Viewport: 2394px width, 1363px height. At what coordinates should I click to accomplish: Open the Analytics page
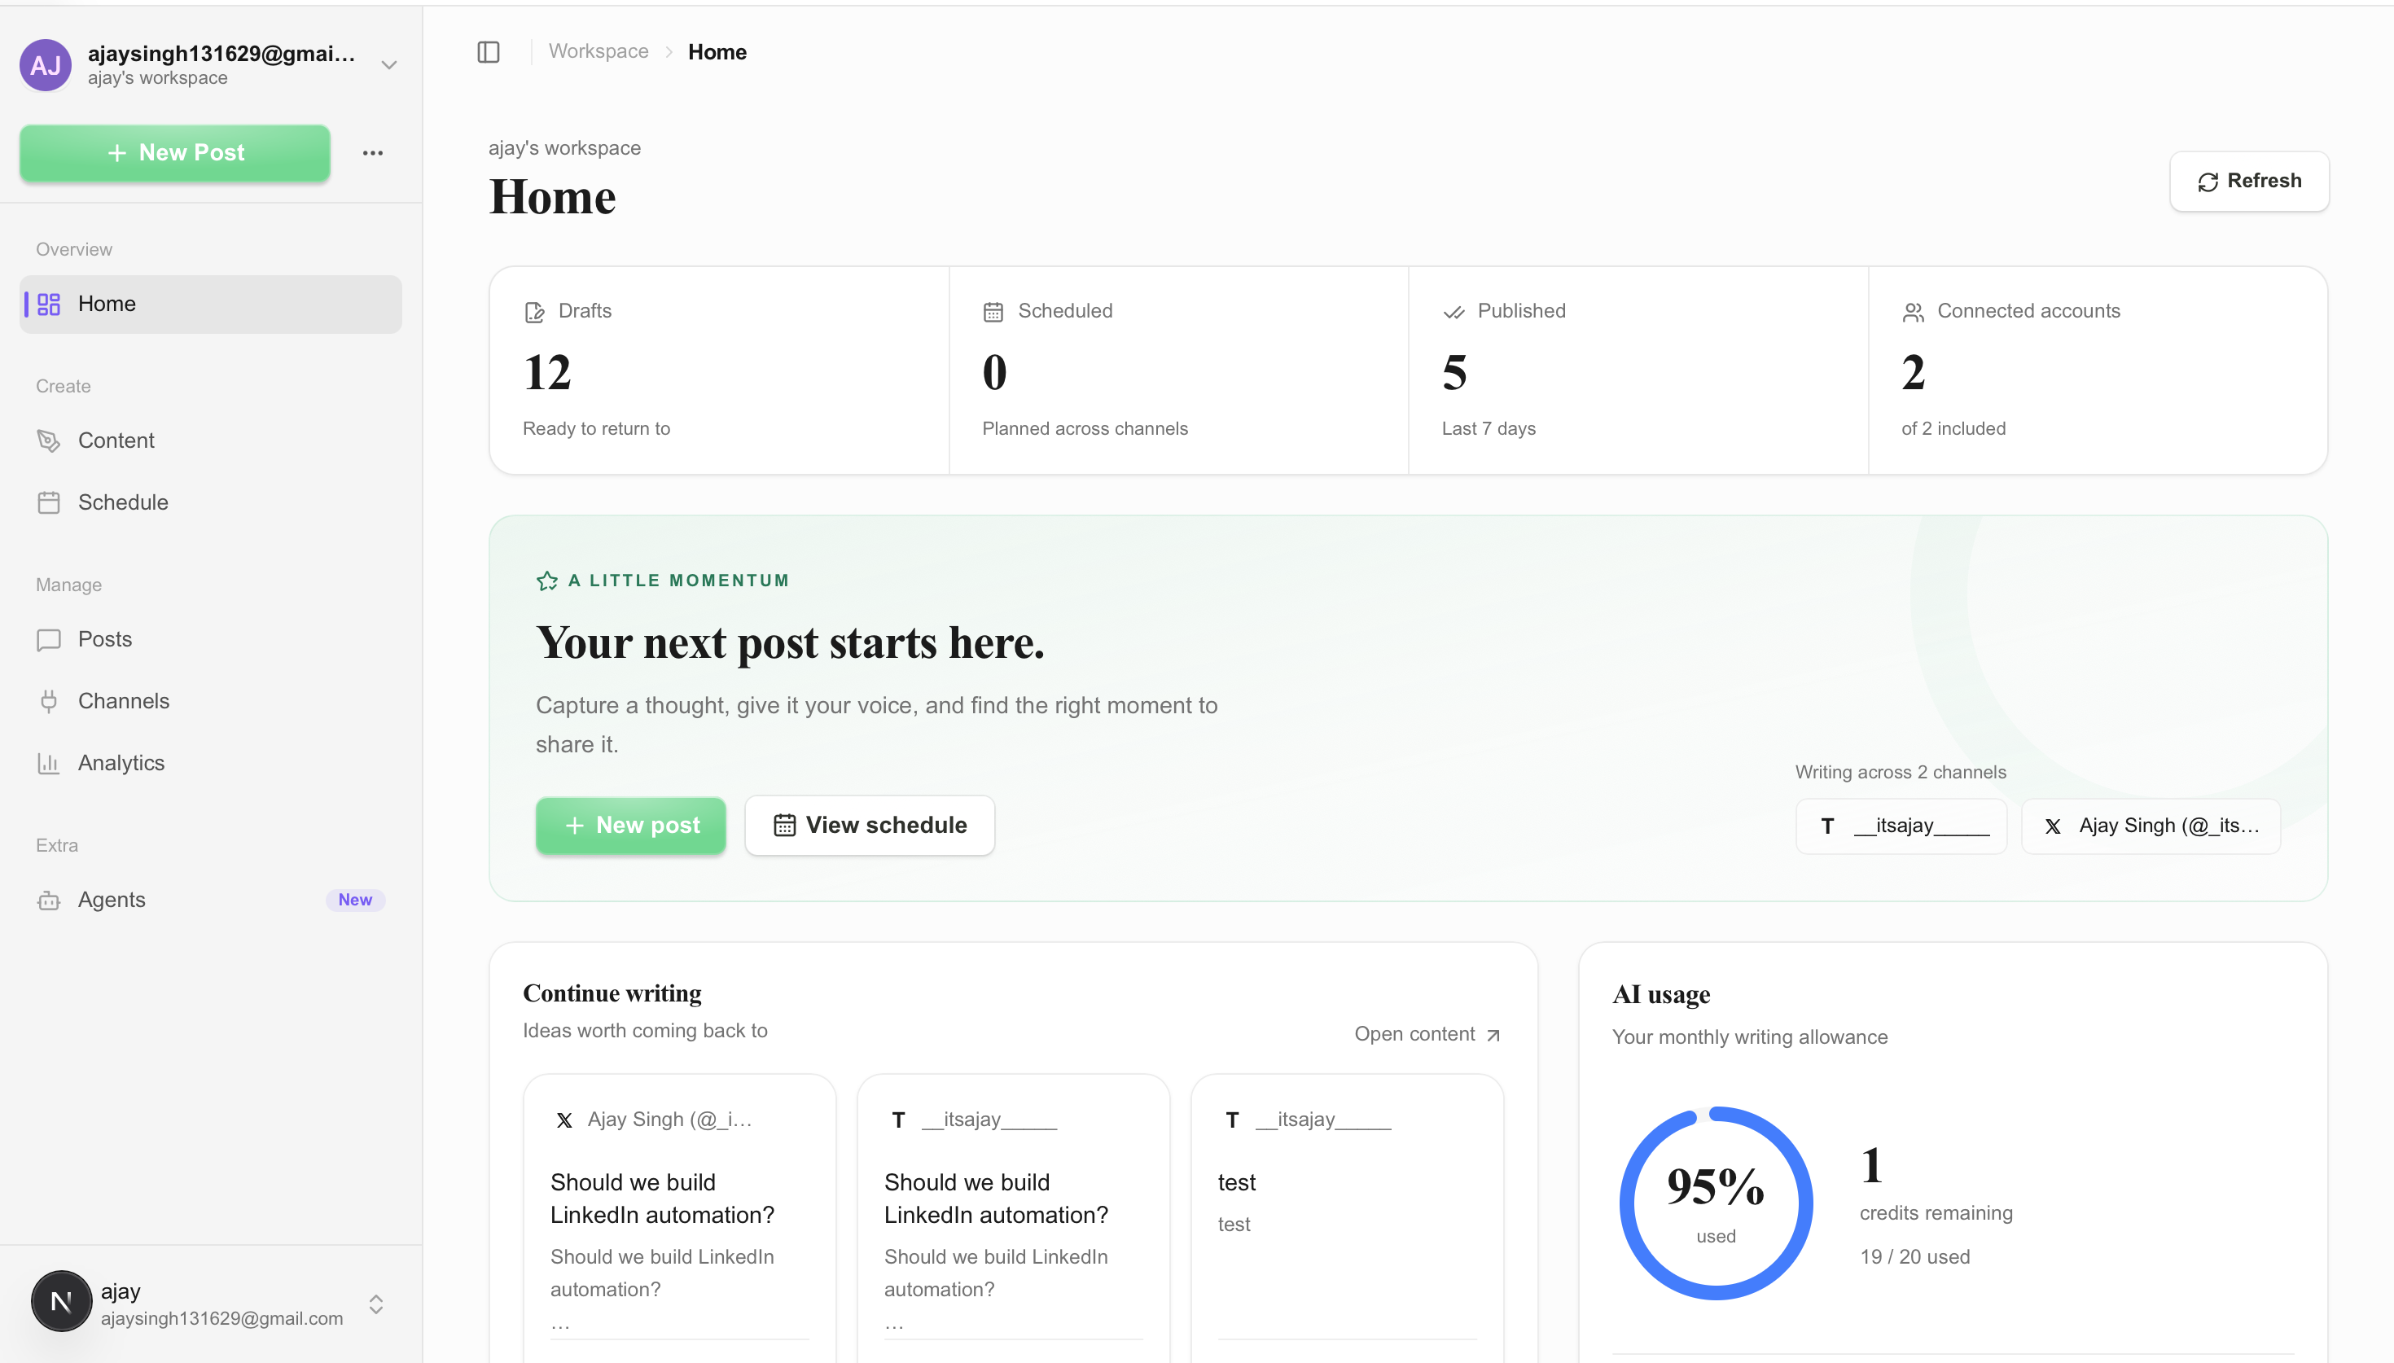pos(211,764)
